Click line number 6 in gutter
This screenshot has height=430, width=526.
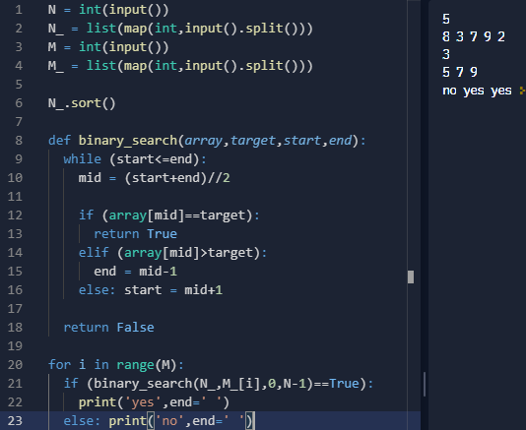tap(19, 103)
